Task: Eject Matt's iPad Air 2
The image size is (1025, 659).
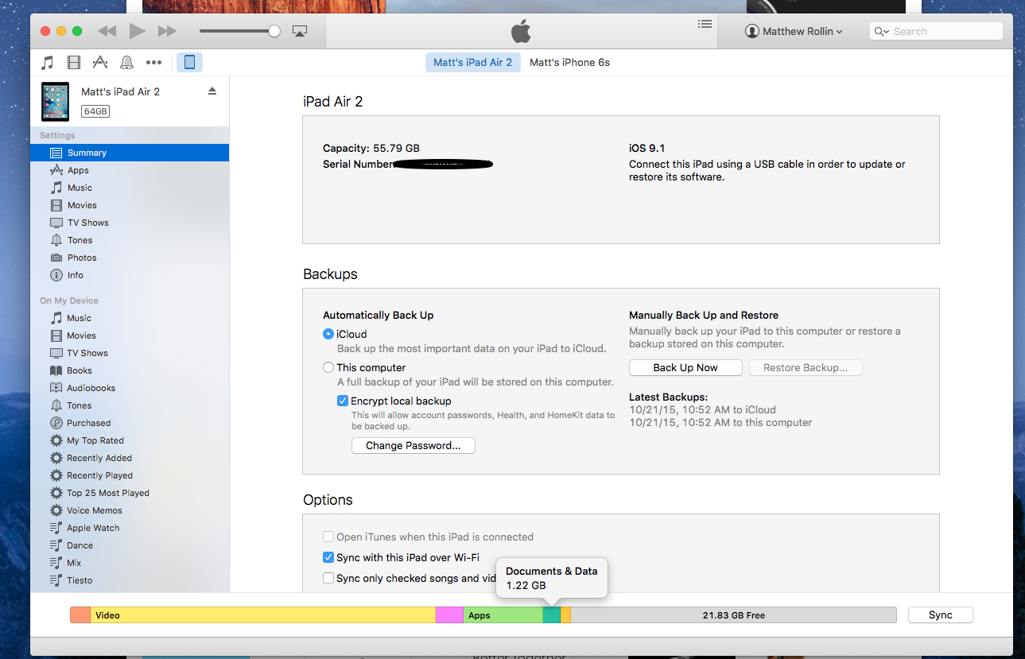Action: [x=212, y=91]
